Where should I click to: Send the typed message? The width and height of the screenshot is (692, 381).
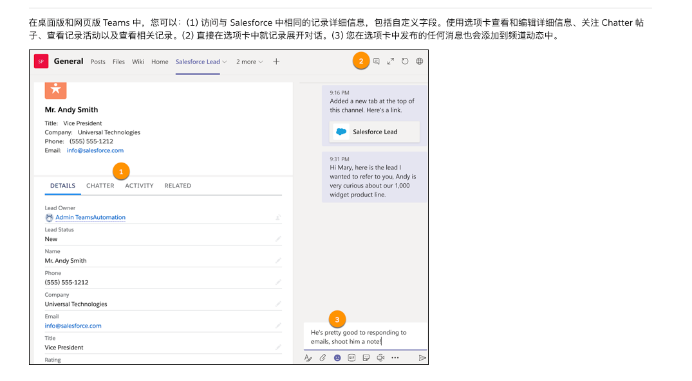point(422,358)
